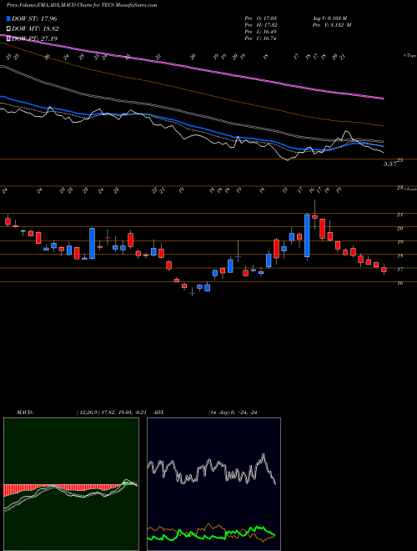This screenshot has height=551, width=417.
Task: Click the ADX (14 day) header label
Action: [206, 412]
